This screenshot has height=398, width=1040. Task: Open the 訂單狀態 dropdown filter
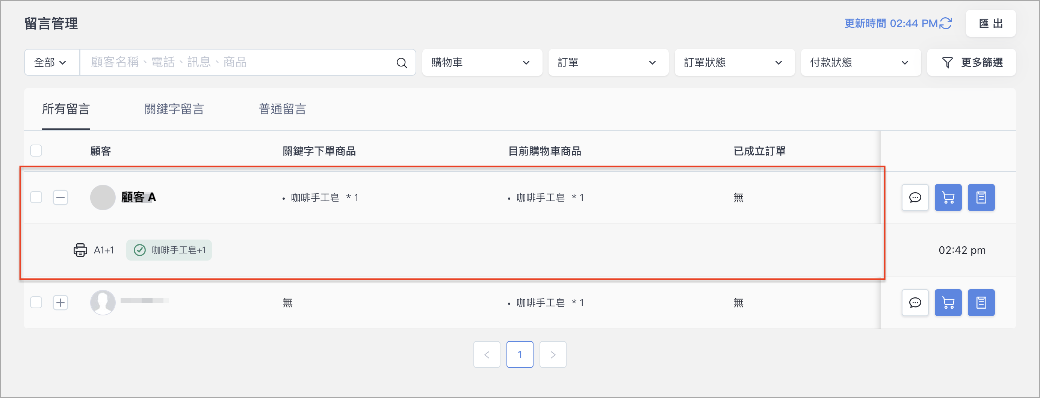point(735,63)
